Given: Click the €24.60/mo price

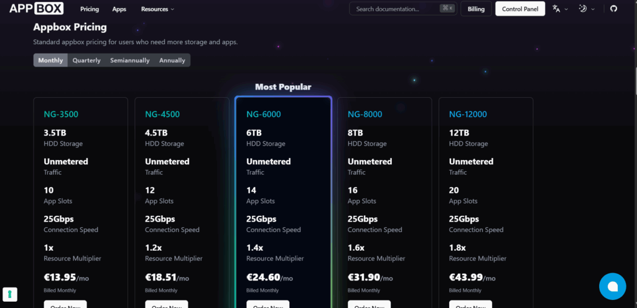Looking at the screenshot, I should click(x=270, y=278).
